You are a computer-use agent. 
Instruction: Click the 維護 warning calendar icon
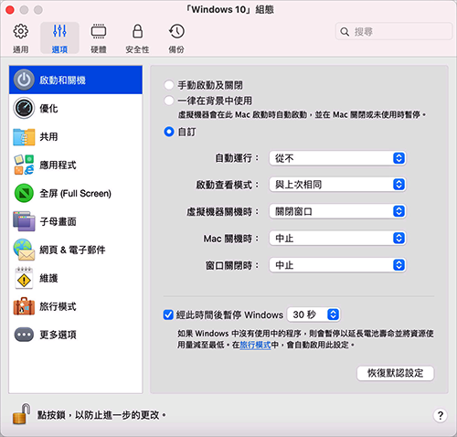click(x=24, y=278)
